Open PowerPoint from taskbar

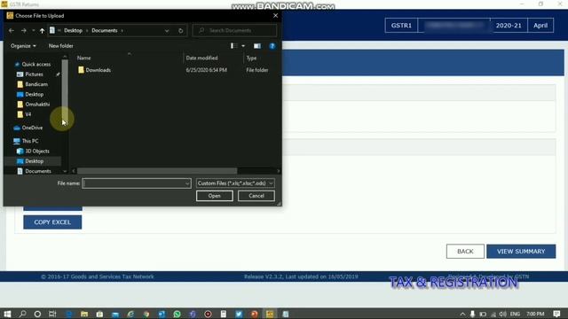[255, 314]
